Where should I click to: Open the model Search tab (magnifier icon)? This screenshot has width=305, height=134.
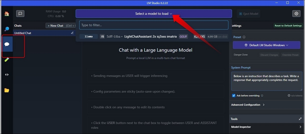coord(7,29)
